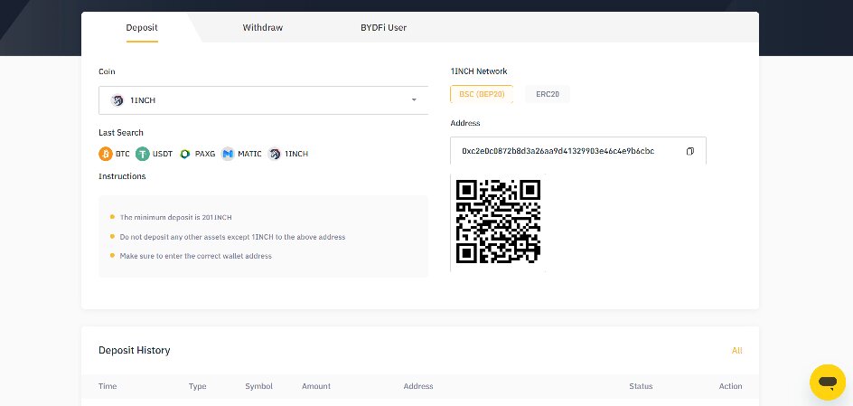Open the yellow chat support bubble
The width and height of the screenshot is (853, 406).
point(828,382)
